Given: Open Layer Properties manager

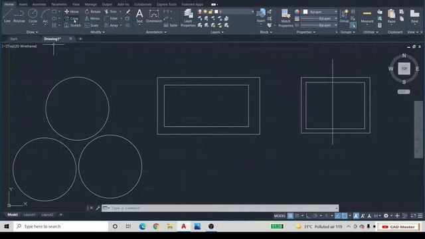Looking at the screenshot, I should [188, 18].
